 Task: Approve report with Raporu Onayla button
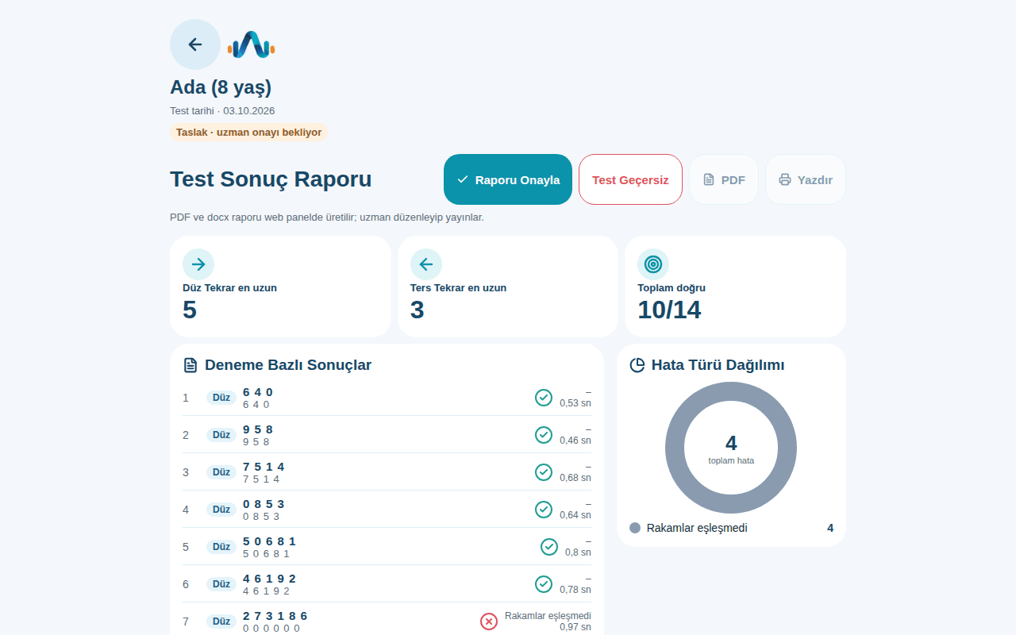click(x=508, y=179)
